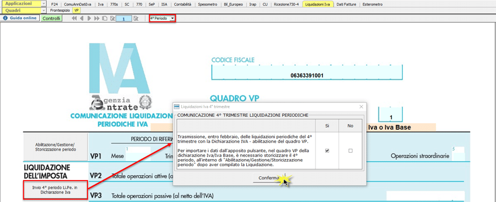Viewport: 496px width, 202px height.
Task: Click the Conferma button
Action: click(269, 178)
